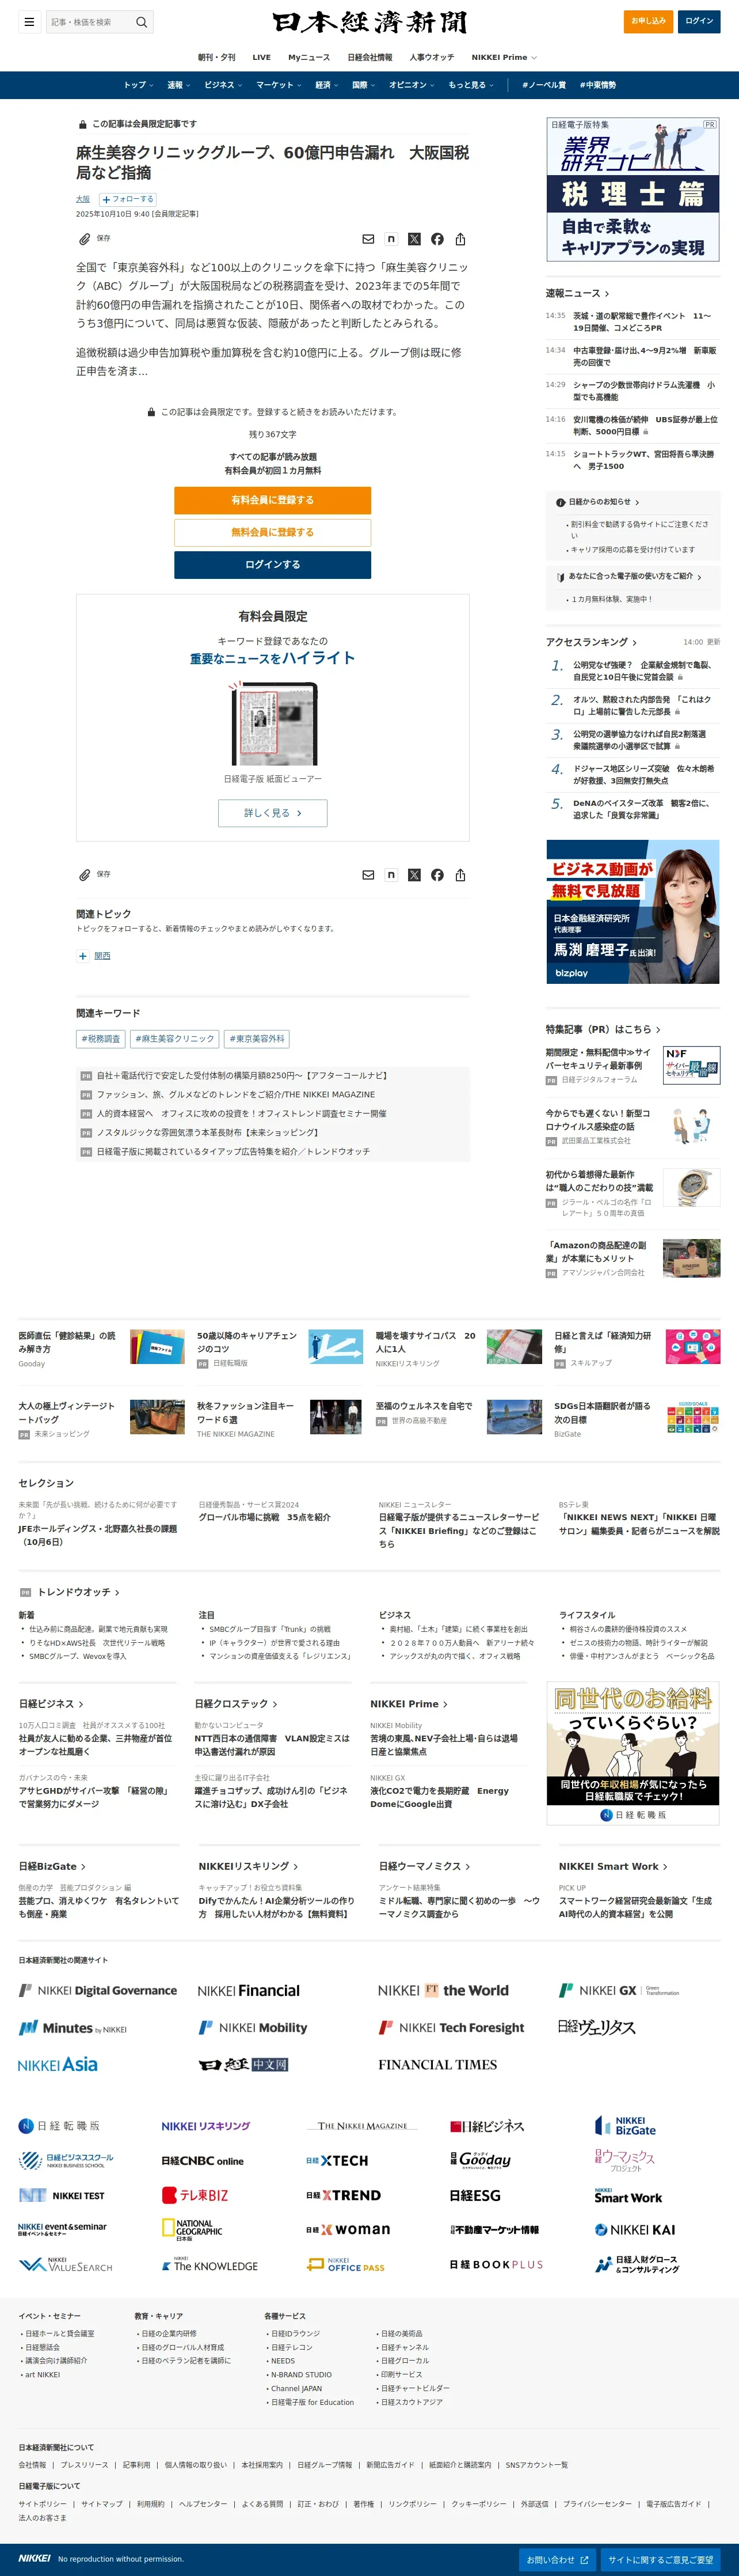Viewport: 739px width, 2576px height.
Task: Expand もっと見る navigation dropdown
Action: 470,85
